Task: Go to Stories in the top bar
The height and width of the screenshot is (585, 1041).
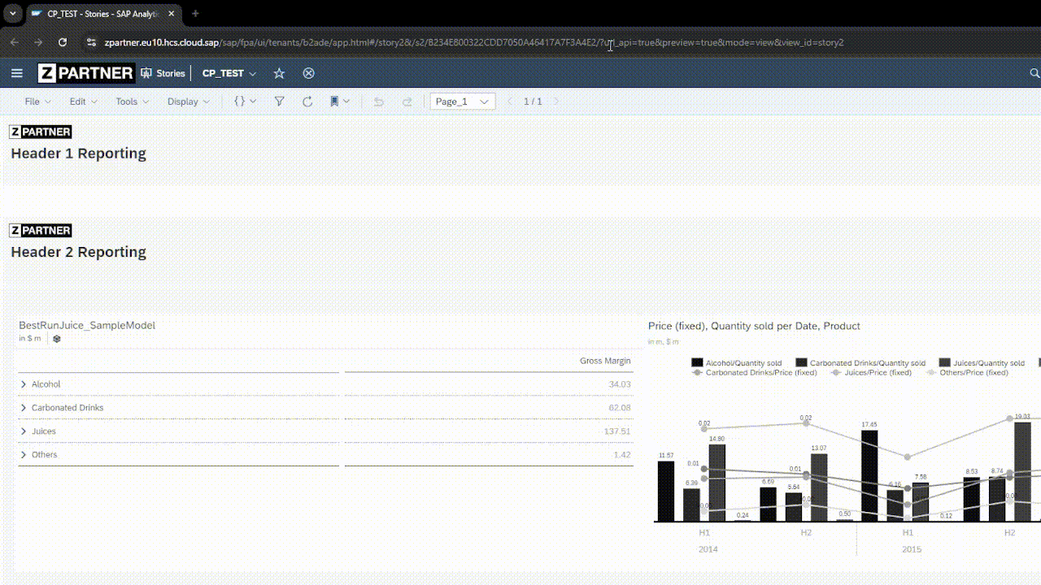Action: pyautogui.click(x=163, y=73)
